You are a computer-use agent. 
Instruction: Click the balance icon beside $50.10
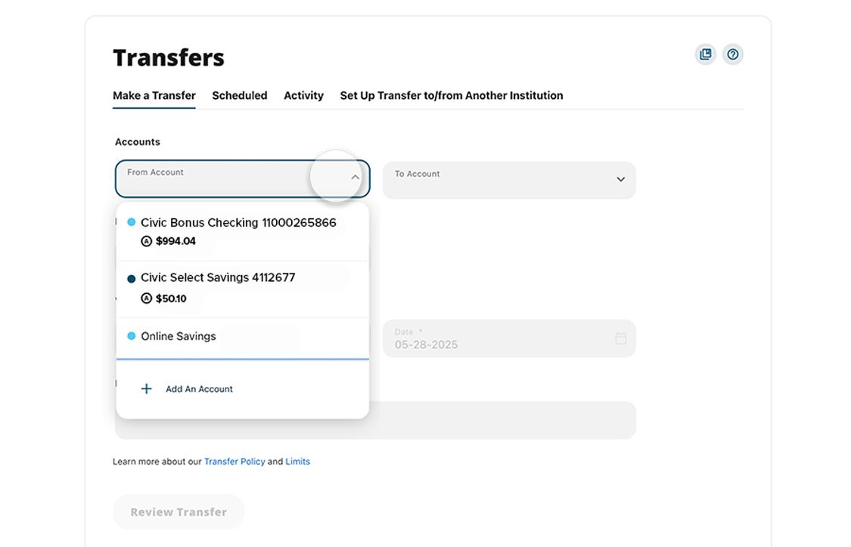[147, 298]
